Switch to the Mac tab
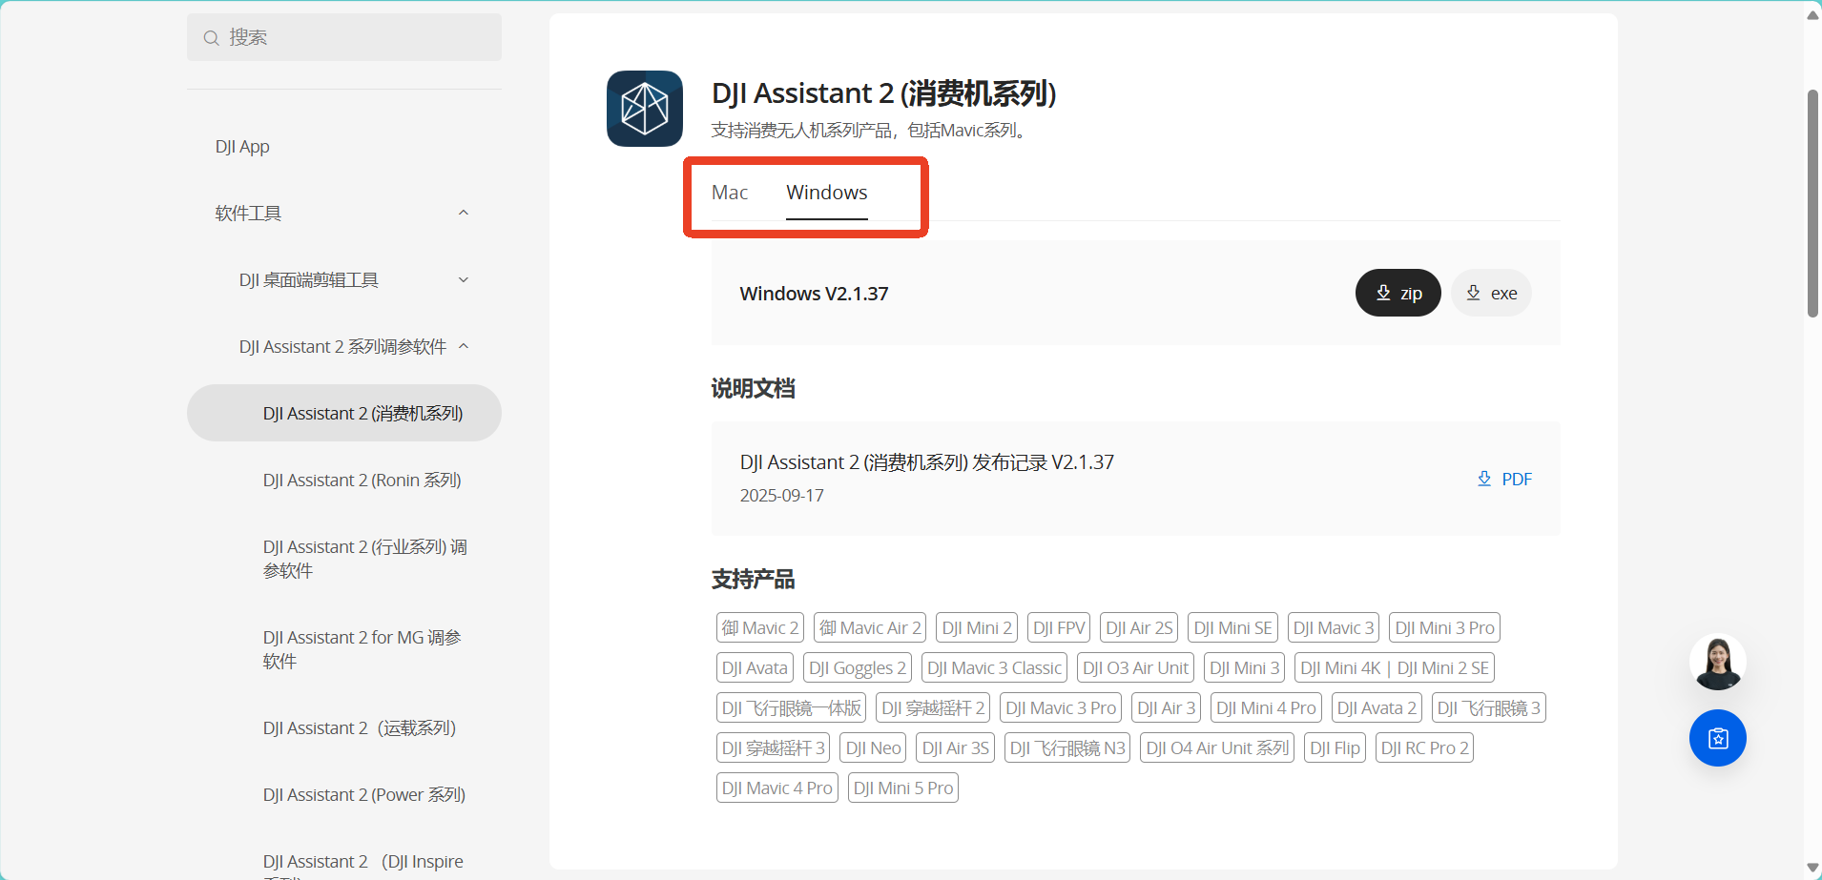 coord(730,193)
